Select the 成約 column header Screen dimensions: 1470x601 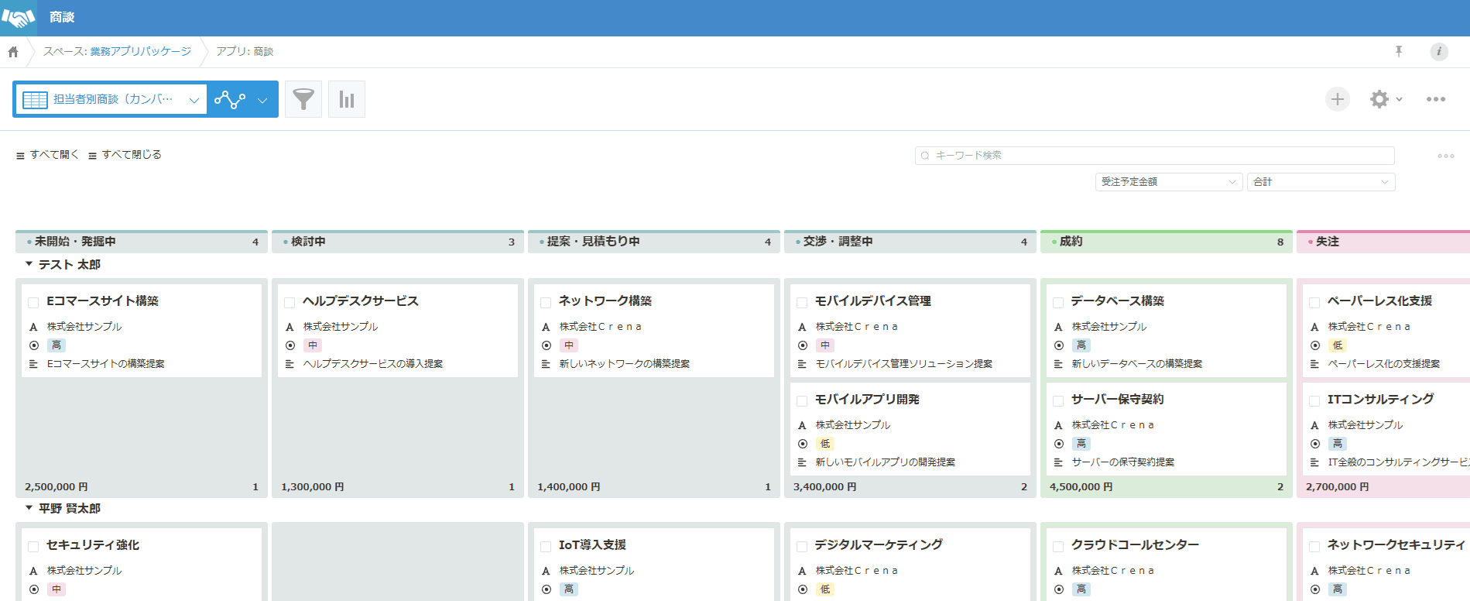click(1167, 242)
